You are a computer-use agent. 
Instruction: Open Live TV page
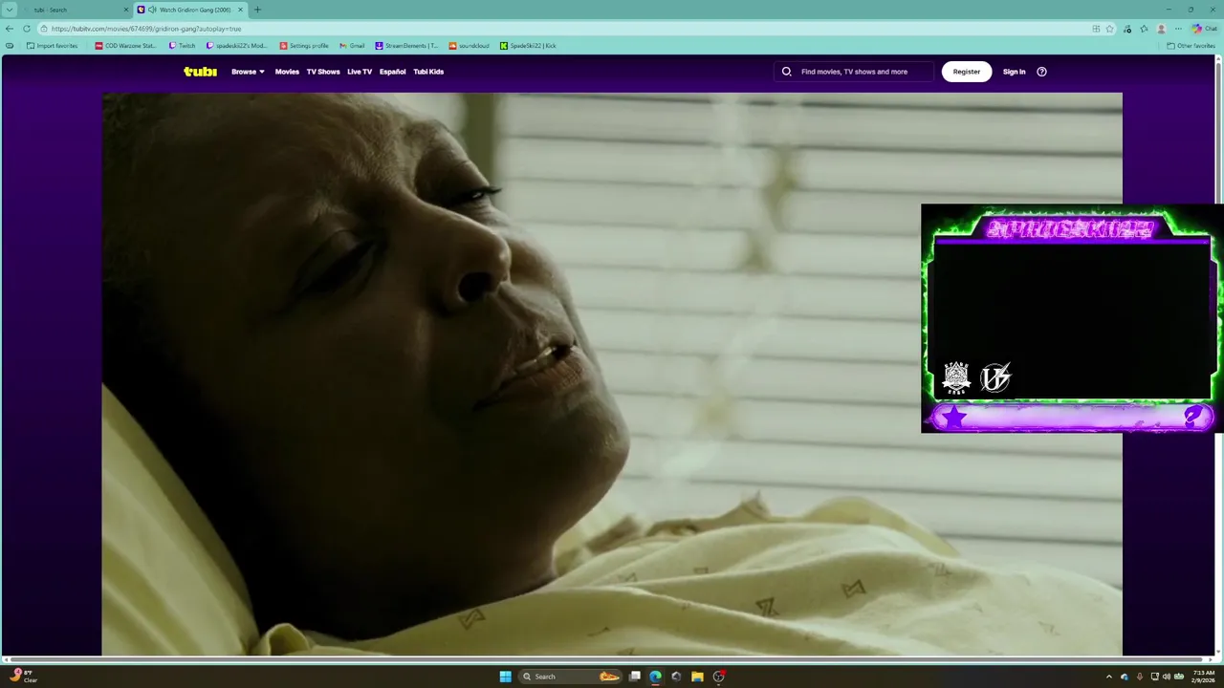360,72
